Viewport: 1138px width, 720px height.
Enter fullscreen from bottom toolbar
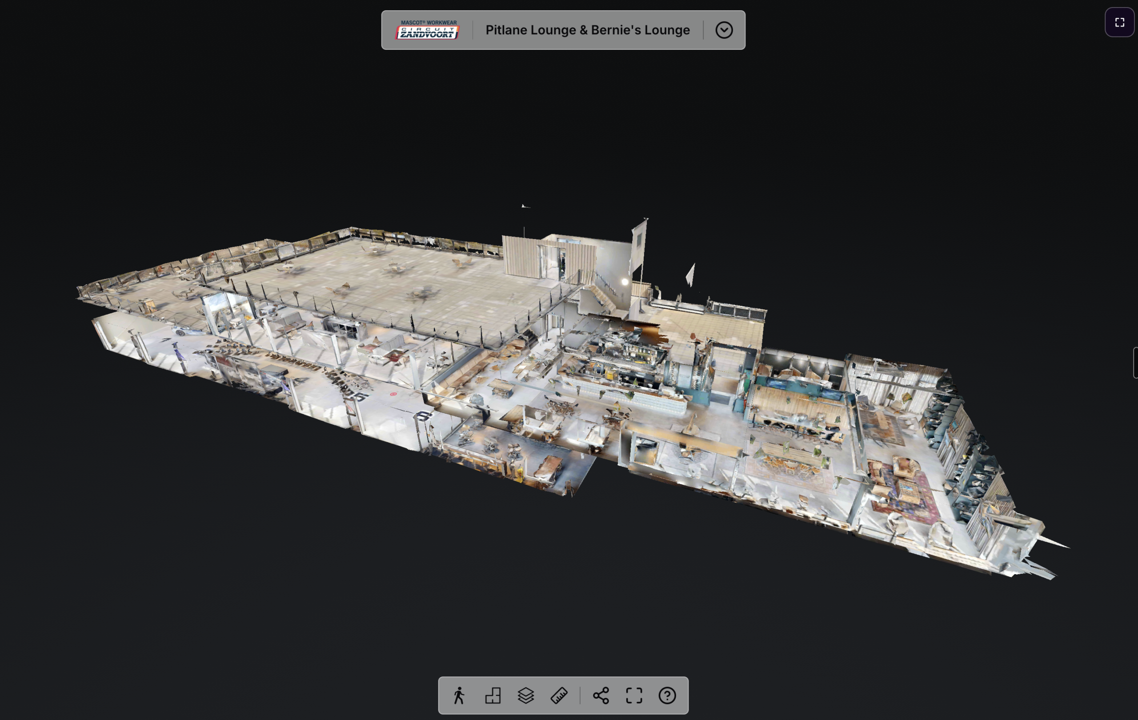pos(634,696)
